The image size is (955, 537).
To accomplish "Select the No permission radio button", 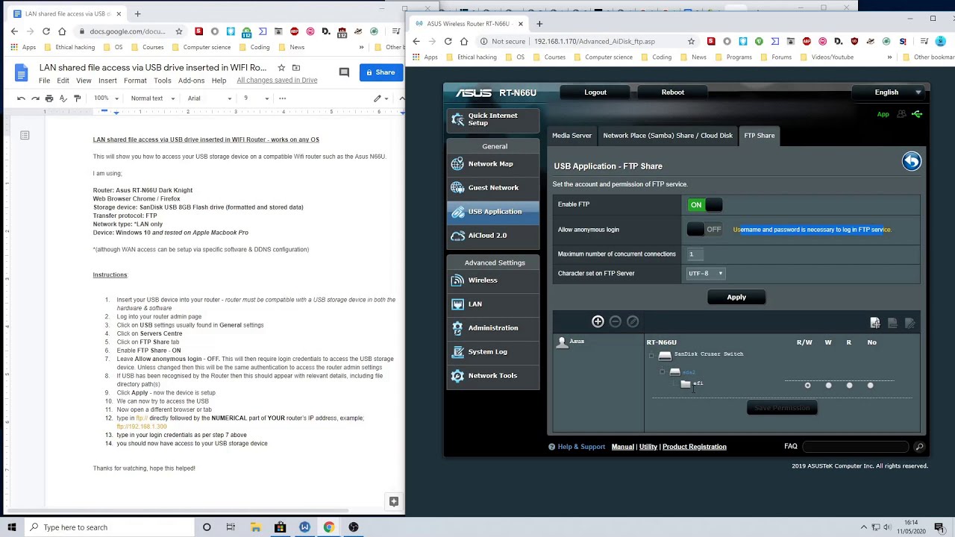I will pyautogui.click(x=870, y=386).
